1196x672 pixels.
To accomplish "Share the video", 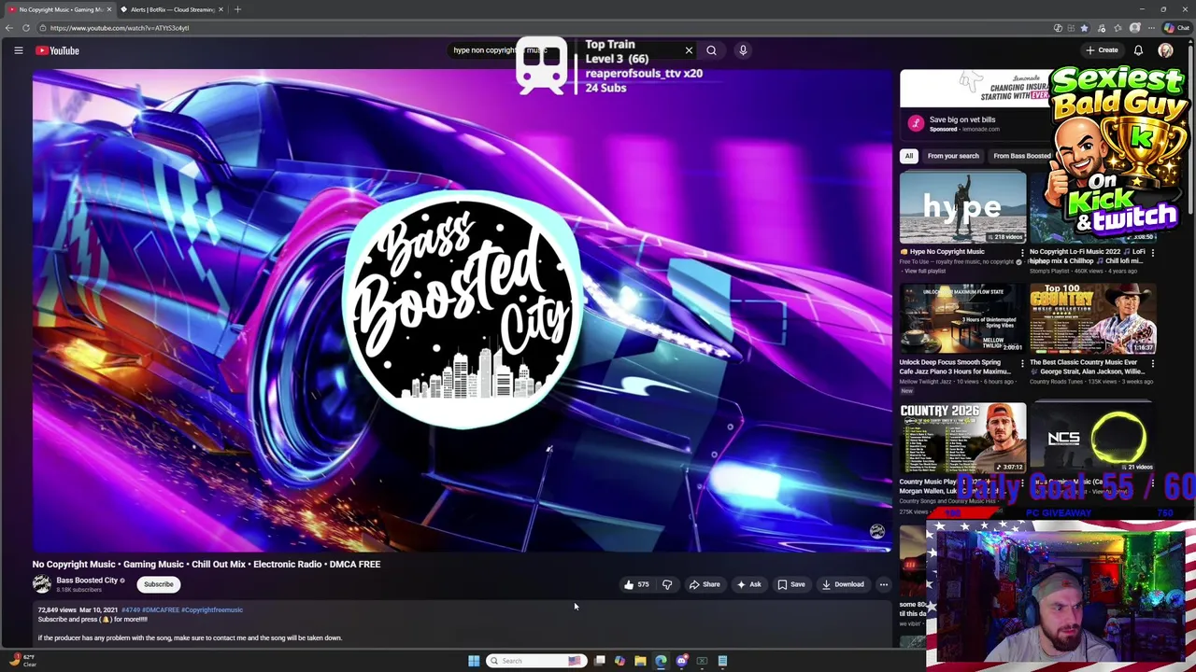I will pyautogui.click(x=705, y=584).
